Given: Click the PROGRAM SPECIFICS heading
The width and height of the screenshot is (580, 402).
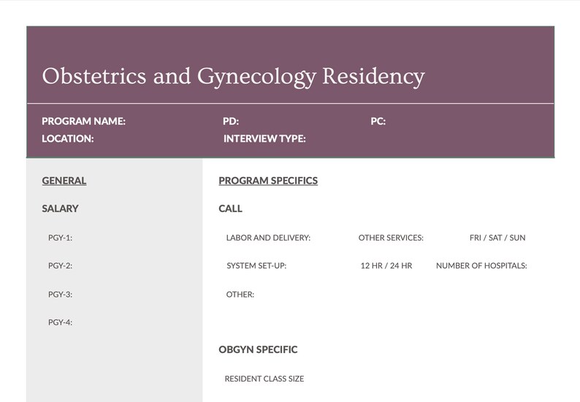Looking at the screenshot, I should pyautogui.click(x=268, y=181).
